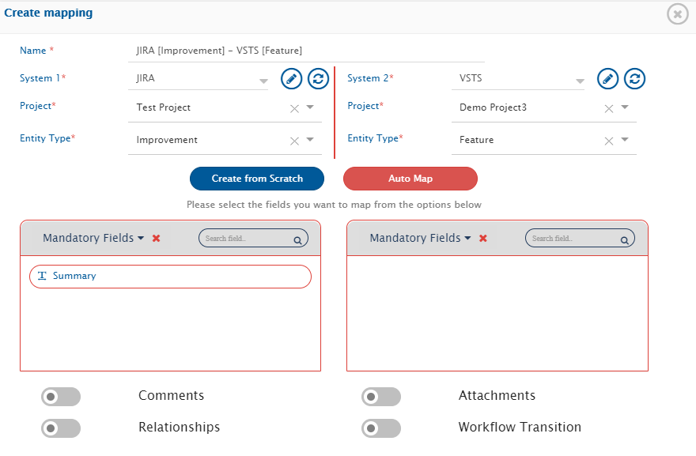Click the edit pencil icon for System 2
The width and height of the screenshot is (696, 456).
(x=607, y=78)
